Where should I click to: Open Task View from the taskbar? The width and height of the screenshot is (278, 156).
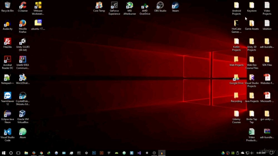(18, 153)
